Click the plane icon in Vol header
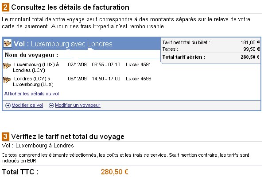Viewport: 268px width, 177px height. [7, 44]
